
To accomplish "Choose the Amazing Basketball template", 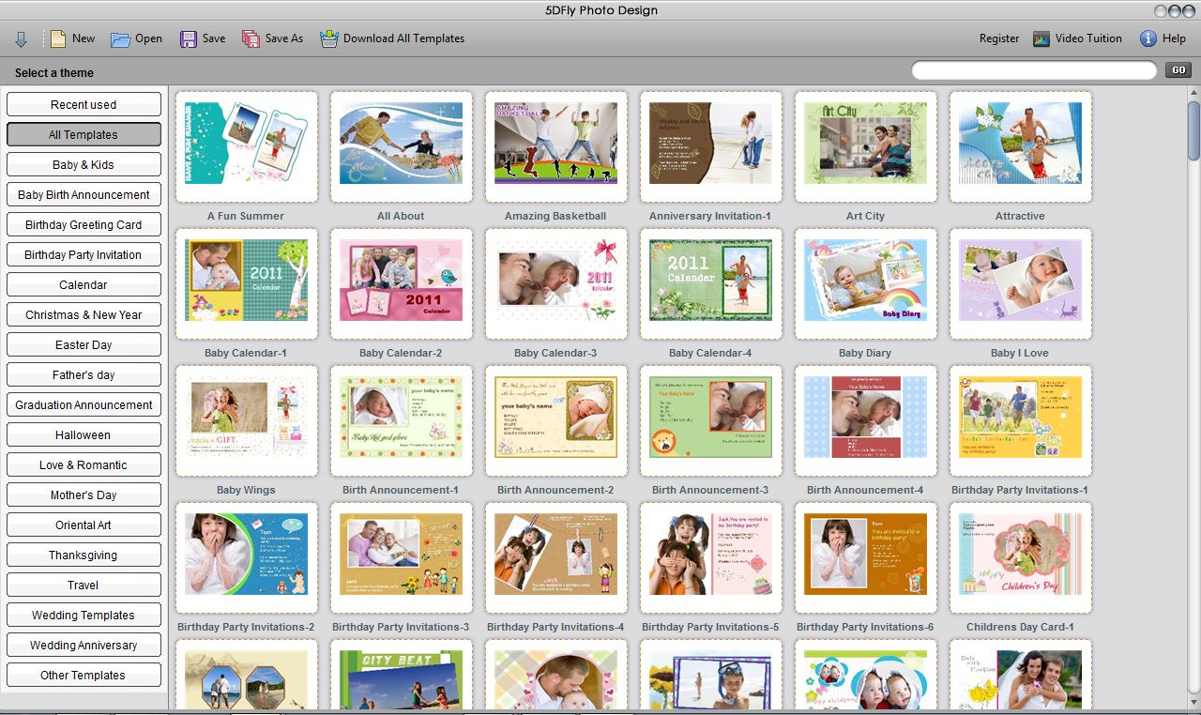I will pos(556,146).
